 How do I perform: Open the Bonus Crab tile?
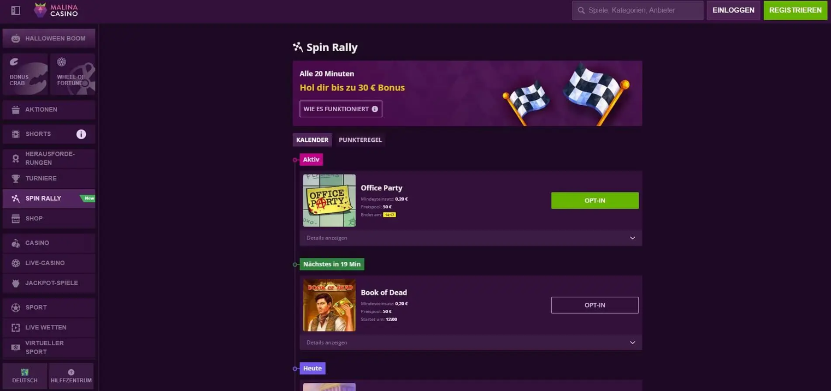[x=25, y=74]
